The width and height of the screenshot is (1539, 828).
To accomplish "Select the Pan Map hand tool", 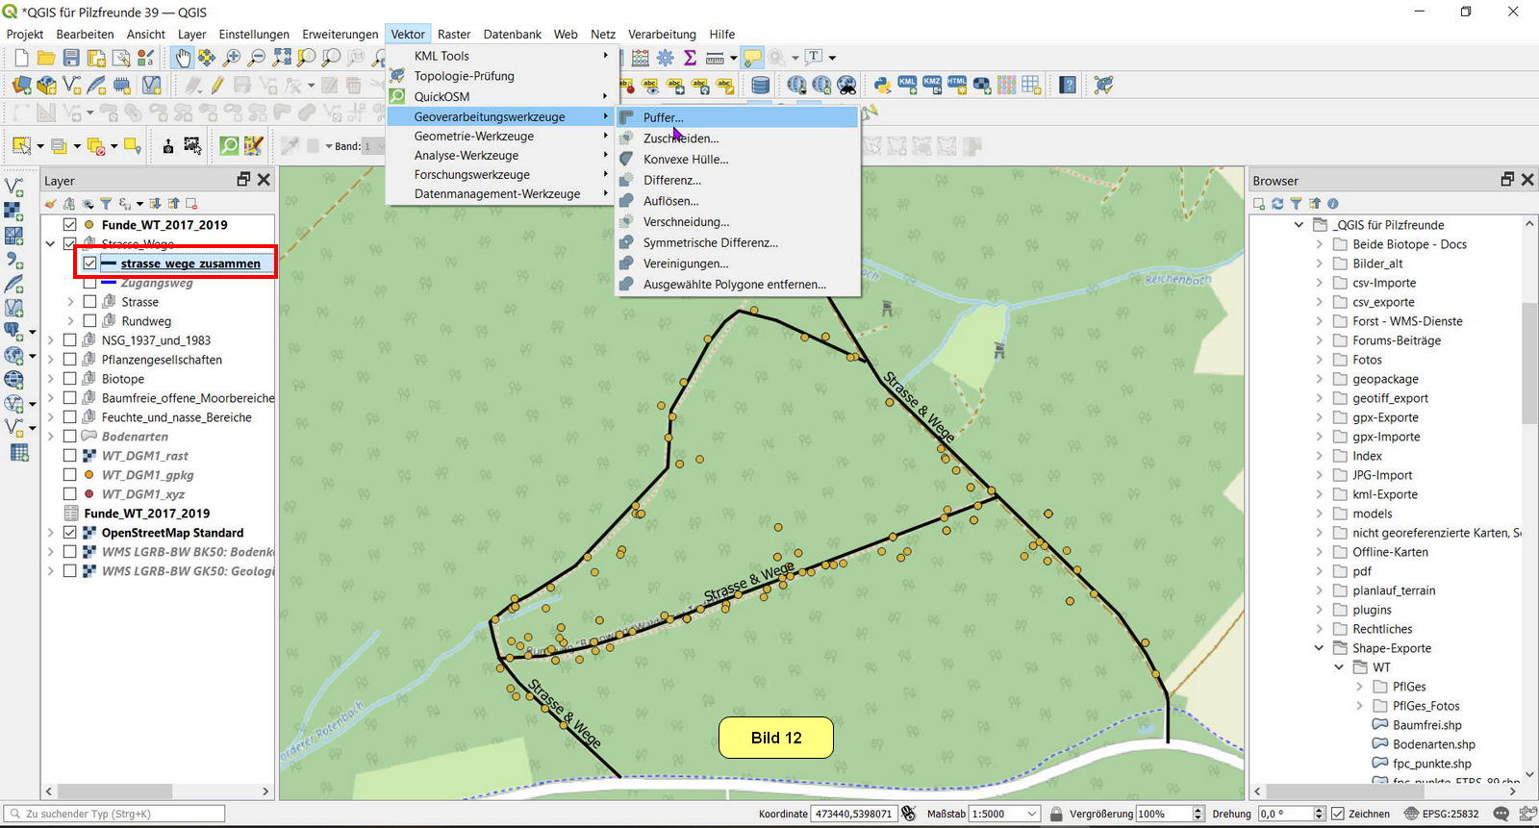I will tap(182, 58).
